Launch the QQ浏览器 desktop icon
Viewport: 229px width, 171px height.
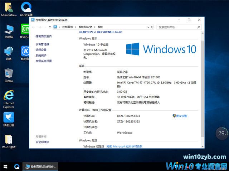26,9
